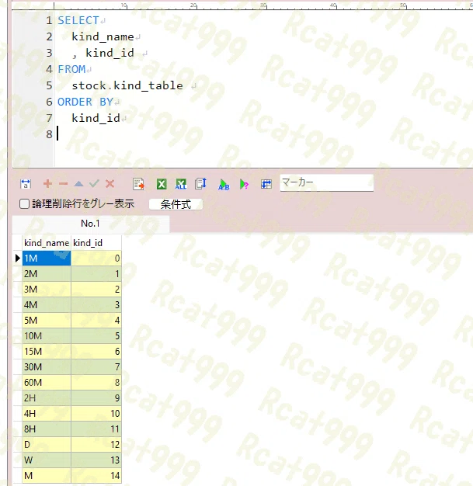Click ORDER BY on line 6

tap(85, 102)
